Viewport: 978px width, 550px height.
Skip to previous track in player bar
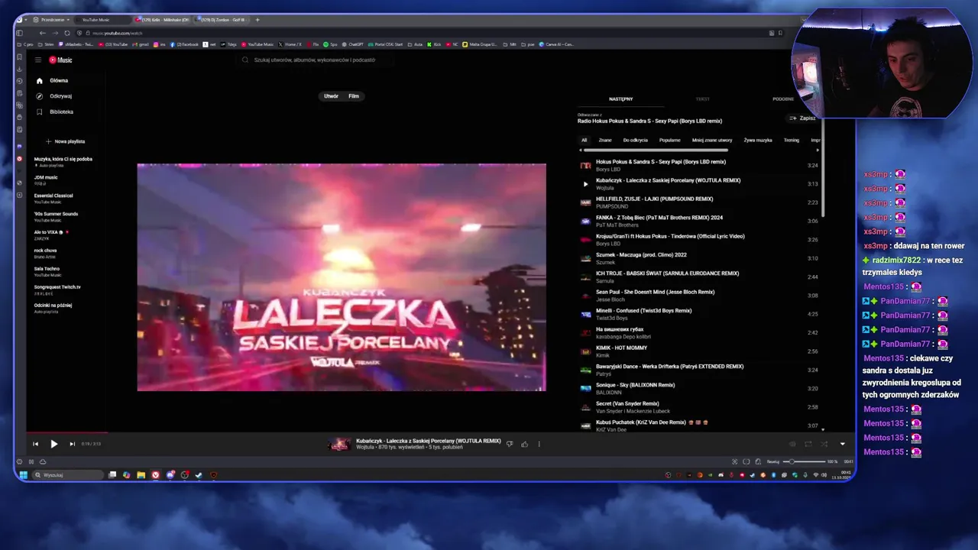[x=35, y=444]
